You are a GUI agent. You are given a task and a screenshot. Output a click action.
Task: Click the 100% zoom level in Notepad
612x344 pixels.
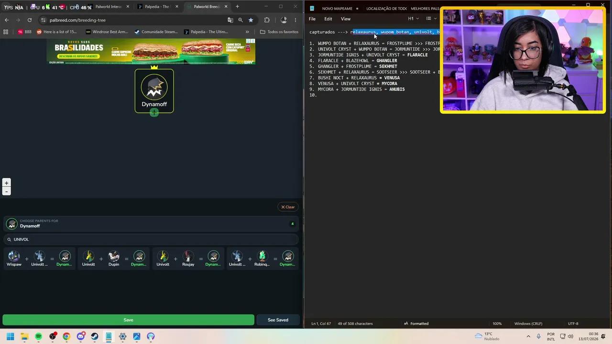[x=497, y=323]
